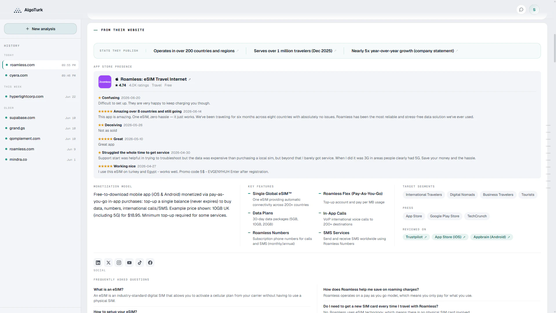Click 'Operates in over 200 countries and regions'
The width and height of the screenshot is (556, 313).
[x=194, y=51]
